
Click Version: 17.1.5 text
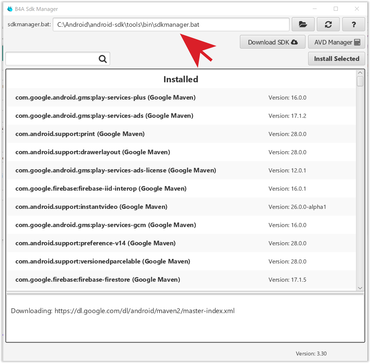pos(287,280)
